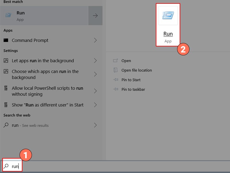Image resolution: width=230 pixels, height=173 pixels.
Task: Expand chevron for Choose which apps can run
Action: click(x=95, y=74)
